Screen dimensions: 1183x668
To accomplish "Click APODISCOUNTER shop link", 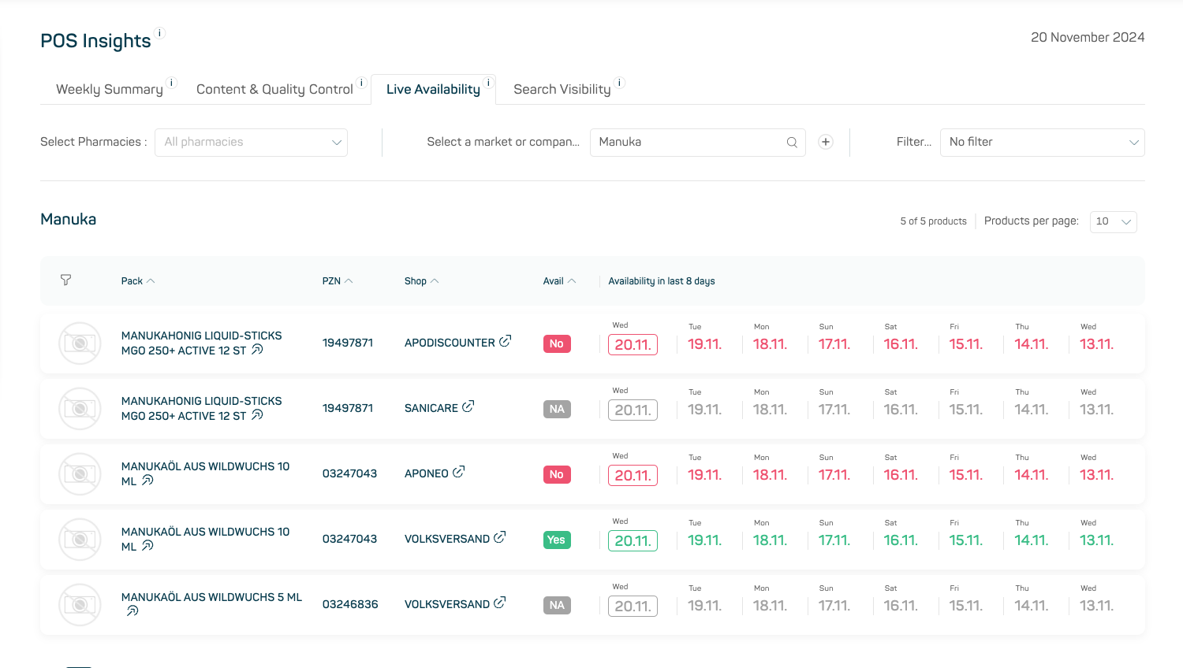I will pyautogui.click(x=450, y=343).
